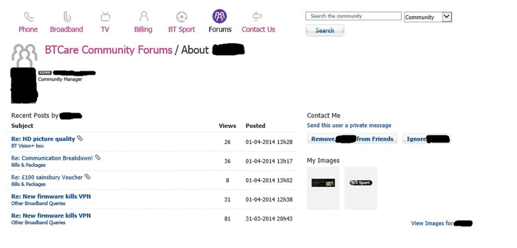Open the Contact Us menu label
The width and height of the screenshot is (517, 248).
pos(258,30)
